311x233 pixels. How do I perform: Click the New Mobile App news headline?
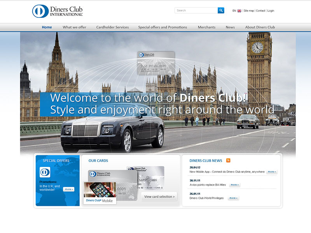pos(227,172)
